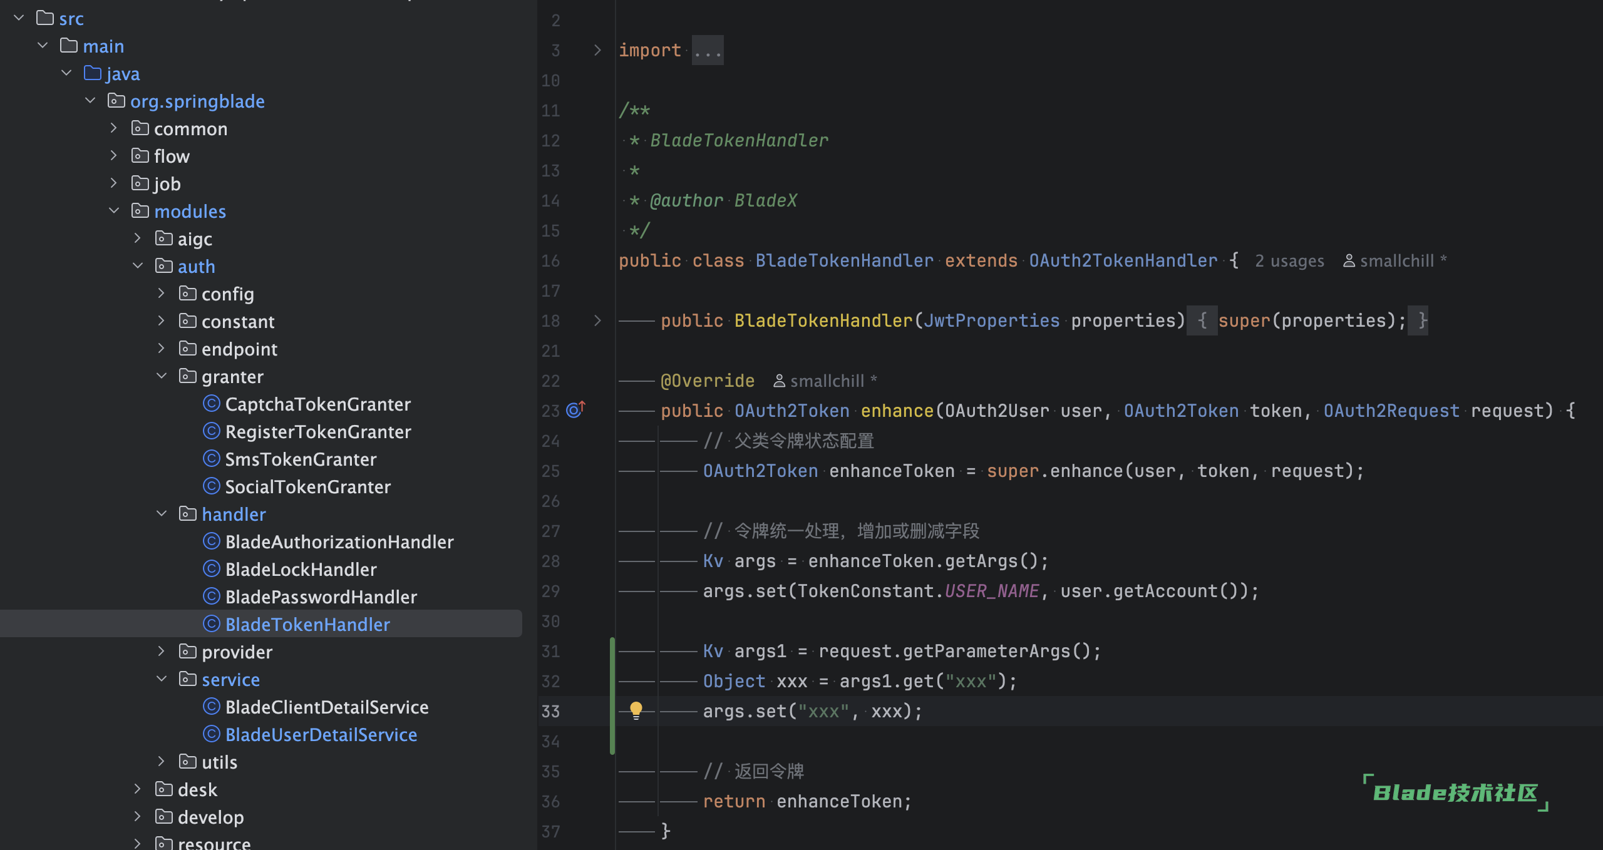Click the BladeUserDetailService class icon
1603x850 pixels.
tap(212, 734)
